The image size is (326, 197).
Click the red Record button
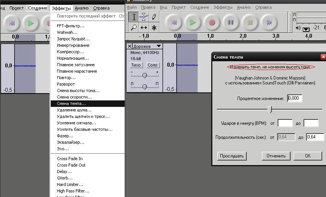tap(212, 22)
